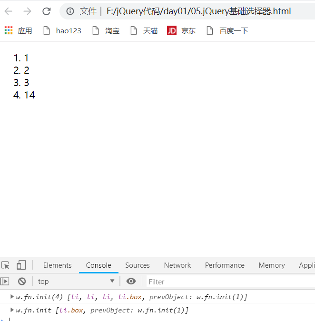
Task: Show the console sidebar icon
Action: tap(5, 281)
